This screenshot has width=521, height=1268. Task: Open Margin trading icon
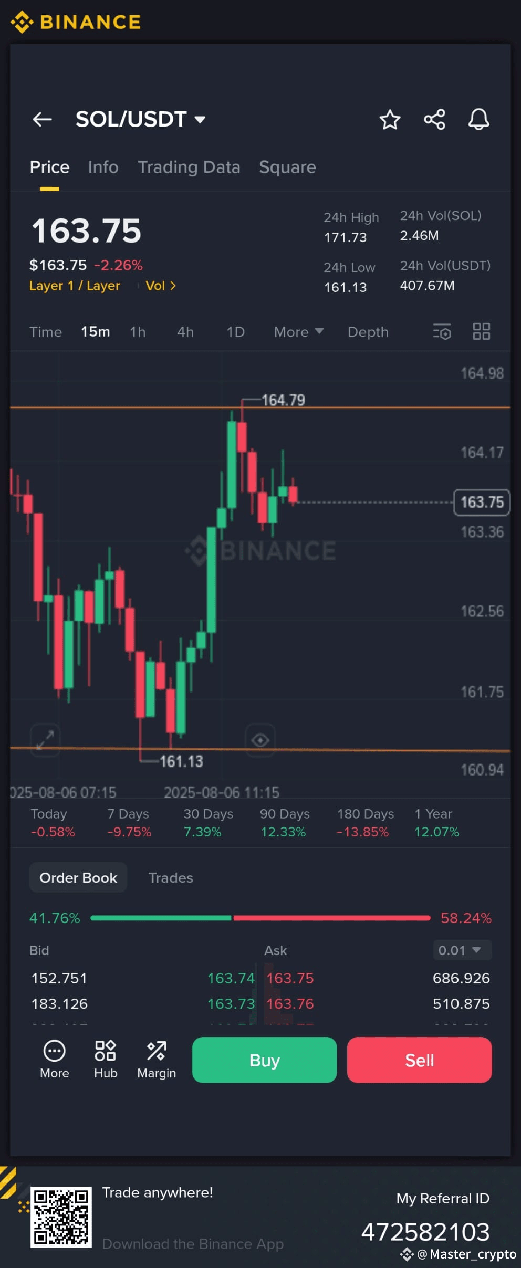tap(157, 1060)
